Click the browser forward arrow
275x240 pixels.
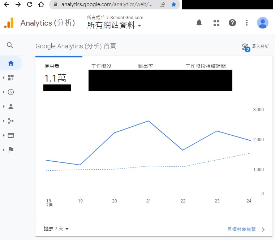tap(18, 4)
